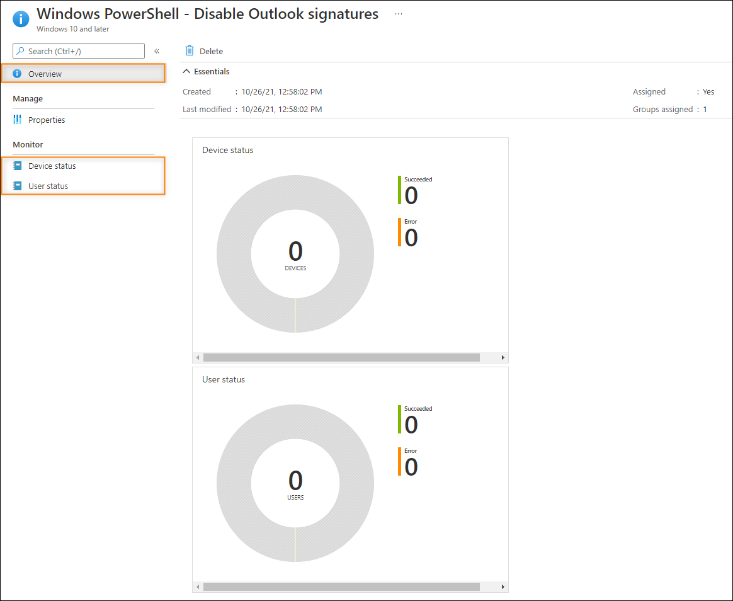This screenshot has height=601, width=733.
Task: Click the Overview info icon
Action: point(17,74)
